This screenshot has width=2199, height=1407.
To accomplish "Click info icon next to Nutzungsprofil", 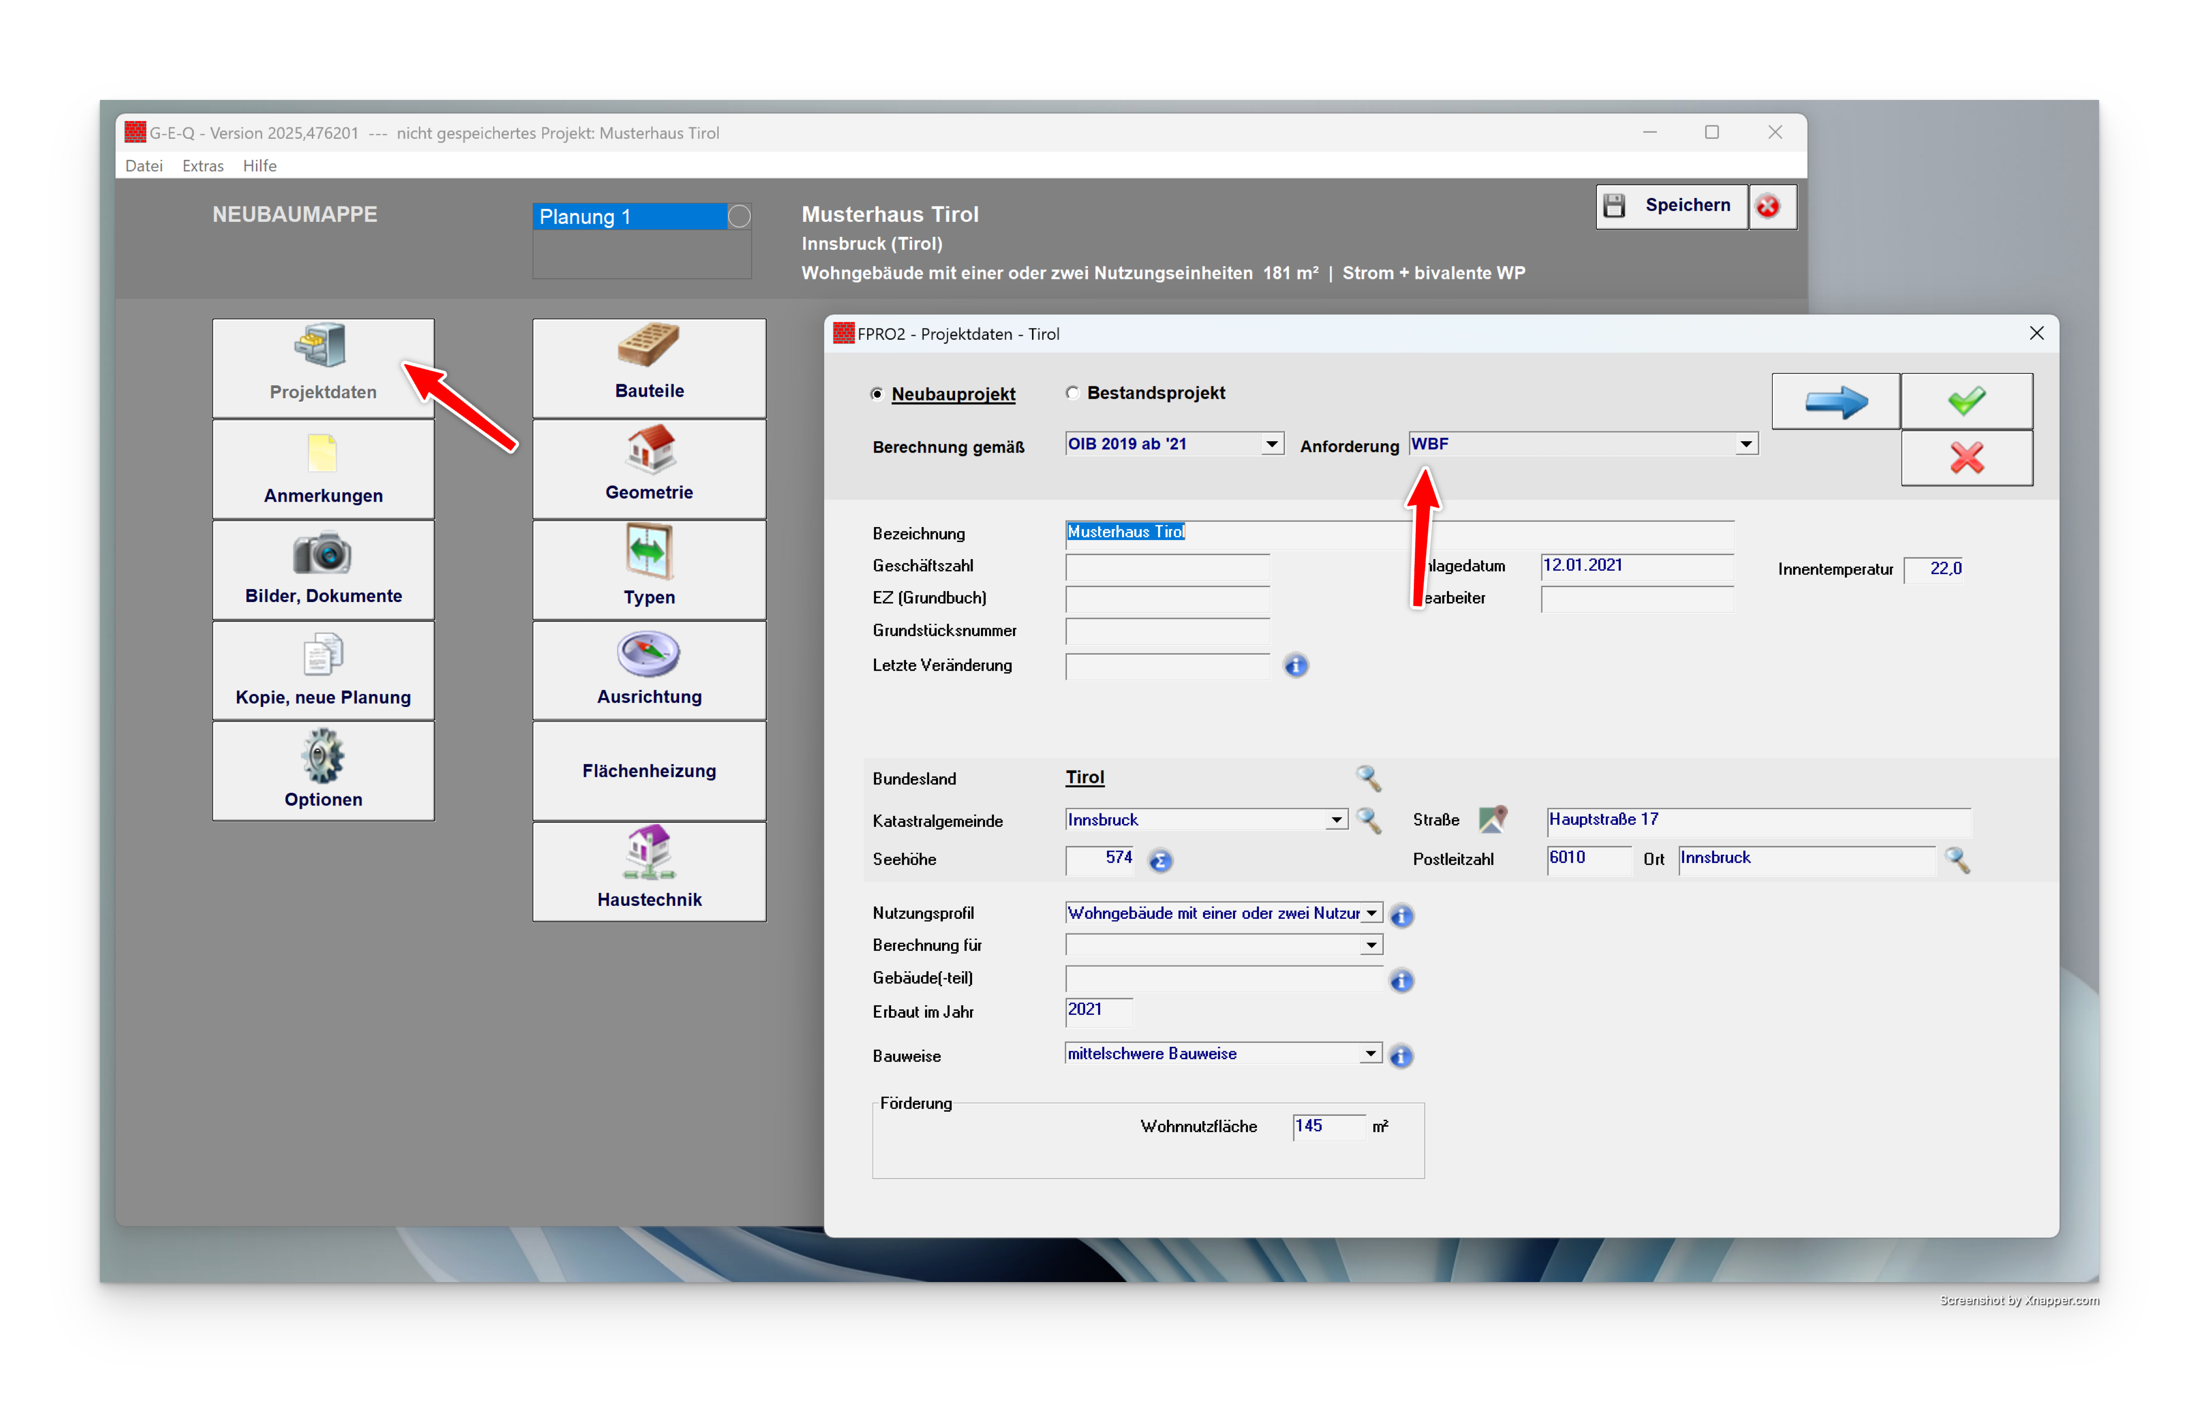I will 1401,914.
